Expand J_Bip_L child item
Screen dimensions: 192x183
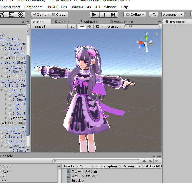point(6,109)
